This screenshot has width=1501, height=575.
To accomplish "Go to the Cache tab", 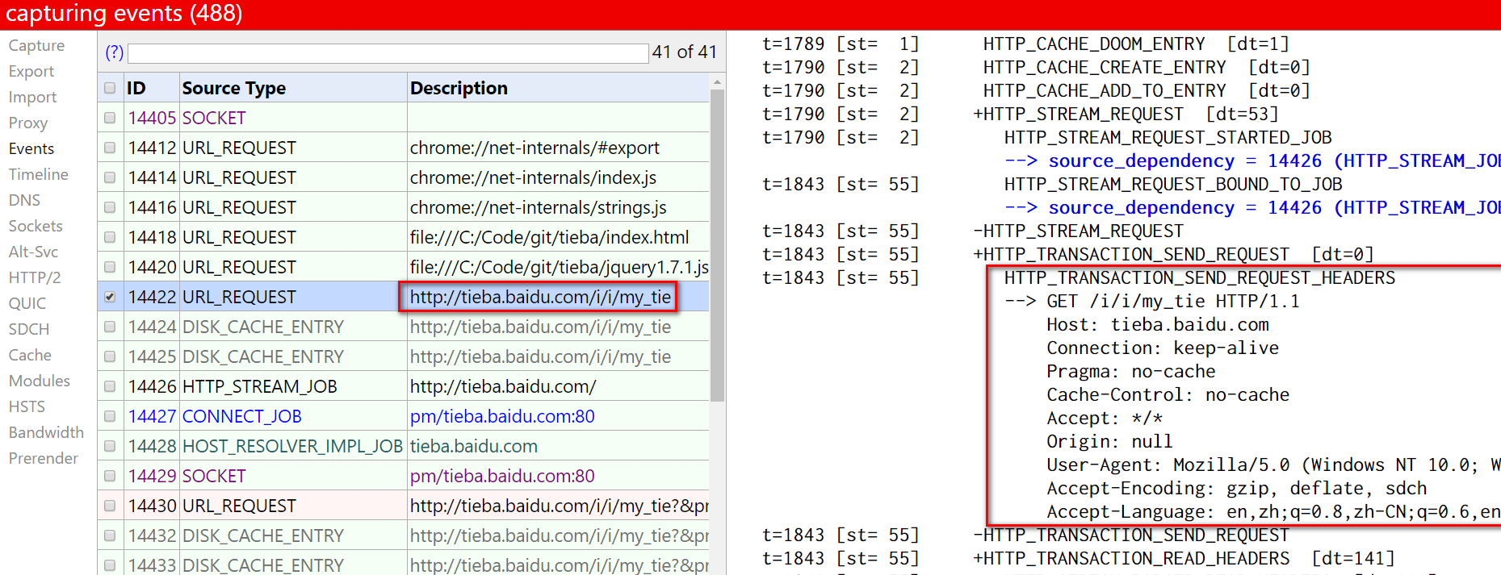I will tap(30, 356).
